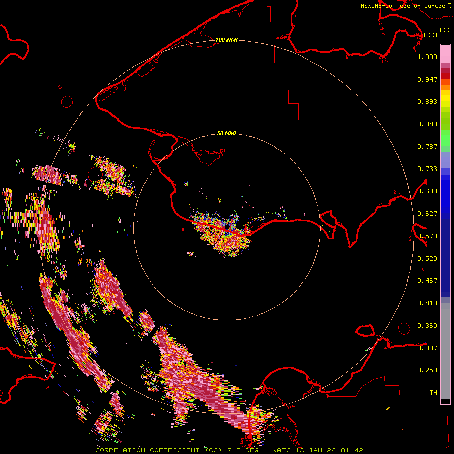
Task: Click the 50 NMI range ring label
Action: tap(226, 133)
